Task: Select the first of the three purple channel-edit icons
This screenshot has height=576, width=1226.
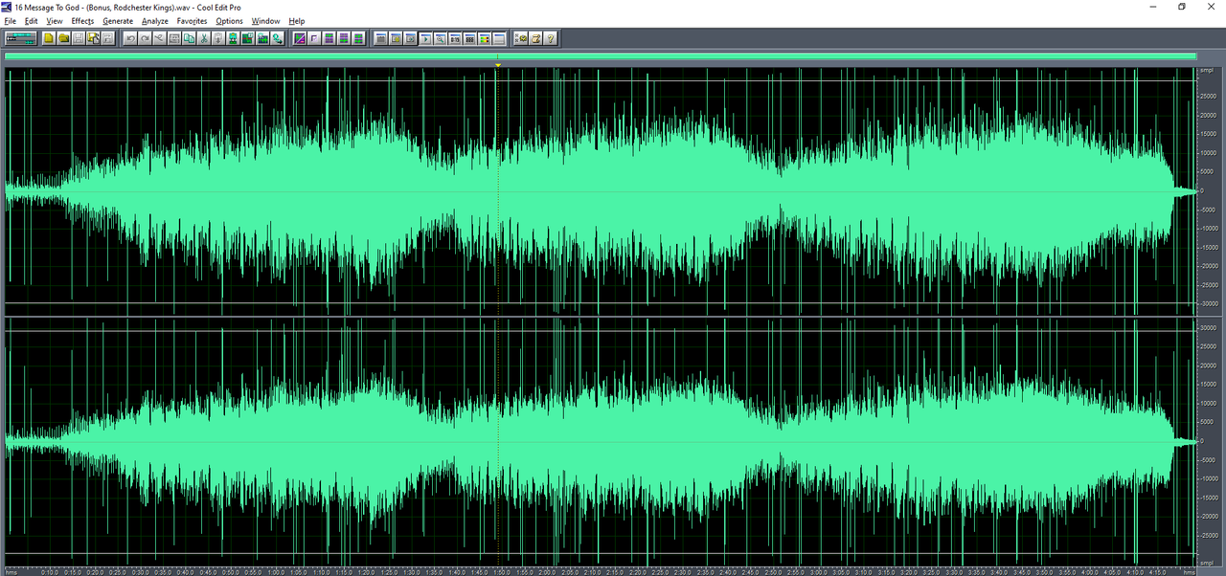Action: 329,38
